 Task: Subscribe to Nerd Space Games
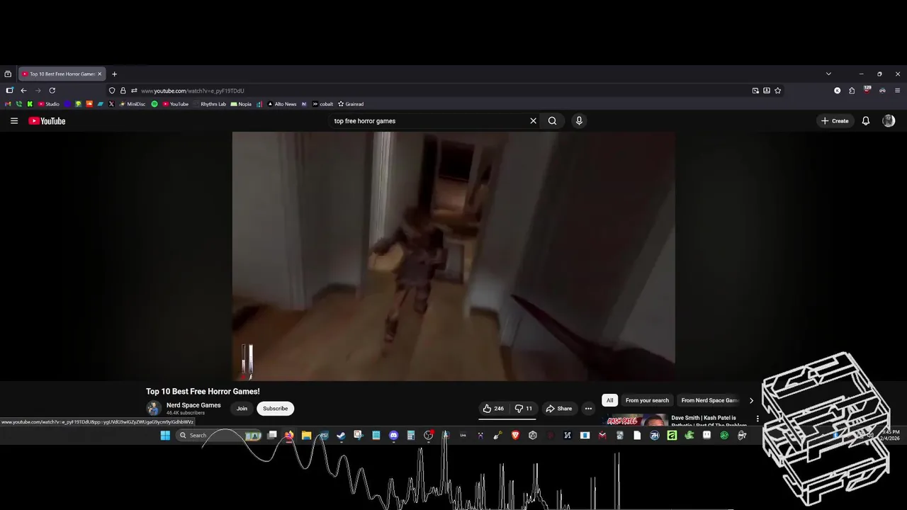(x=275, y=409)
